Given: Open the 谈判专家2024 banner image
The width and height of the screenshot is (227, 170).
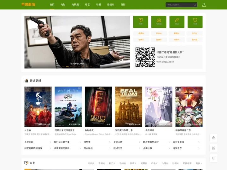Looking at the screenshot, I should coord(77,42).
